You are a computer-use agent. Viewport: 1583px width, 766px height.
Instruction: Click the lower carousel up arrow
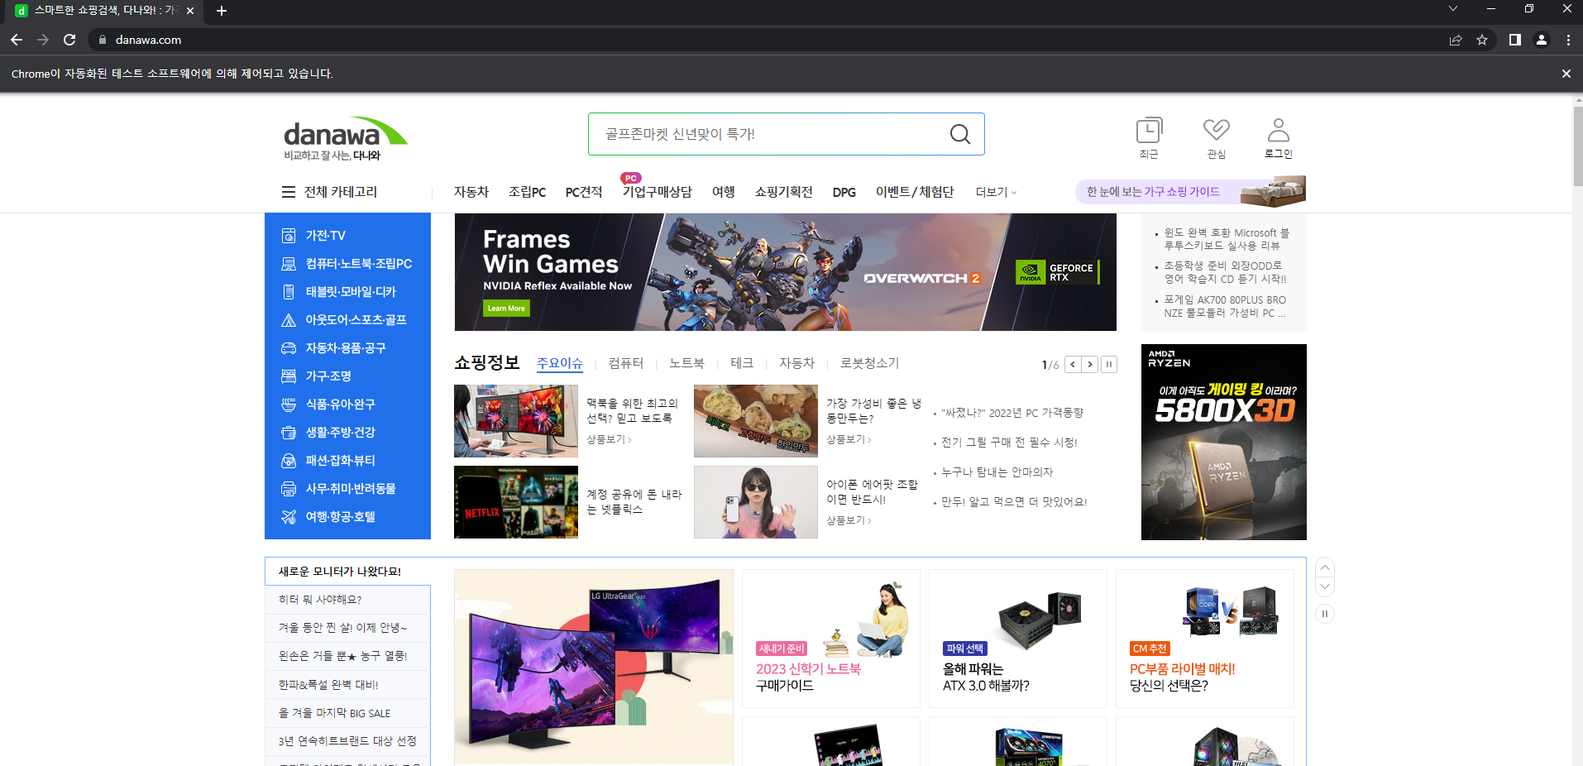pyautogui.click(x=1325, y=567)
